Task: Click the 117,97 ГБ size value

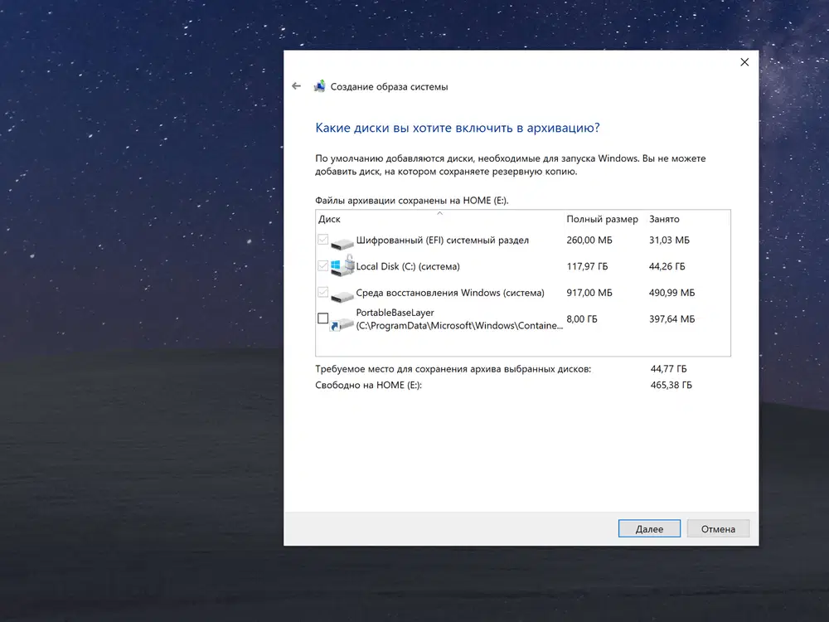Action: (x=587, y=266)
